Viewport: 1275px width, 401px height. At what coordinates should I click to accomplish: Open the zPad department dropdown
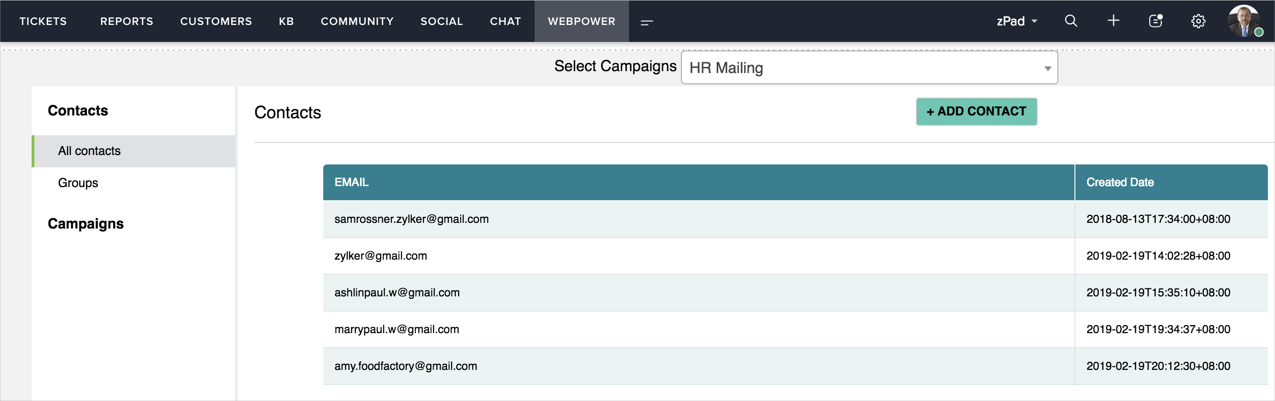pyautogui.click(x=1016, y=21)
